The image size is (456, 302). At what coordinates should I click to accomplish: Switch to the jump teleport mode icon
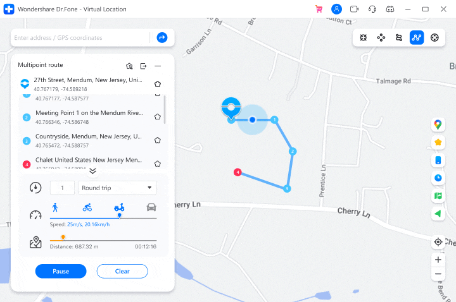381,38
